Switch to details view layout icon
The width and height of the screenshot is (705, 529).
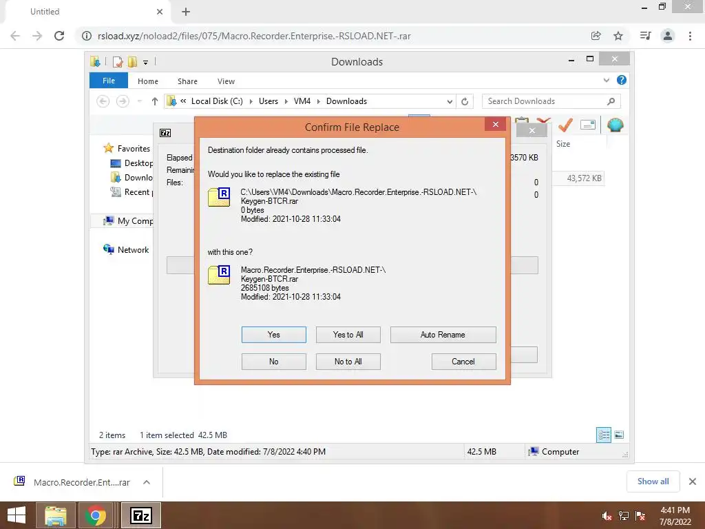coord(603,435)
